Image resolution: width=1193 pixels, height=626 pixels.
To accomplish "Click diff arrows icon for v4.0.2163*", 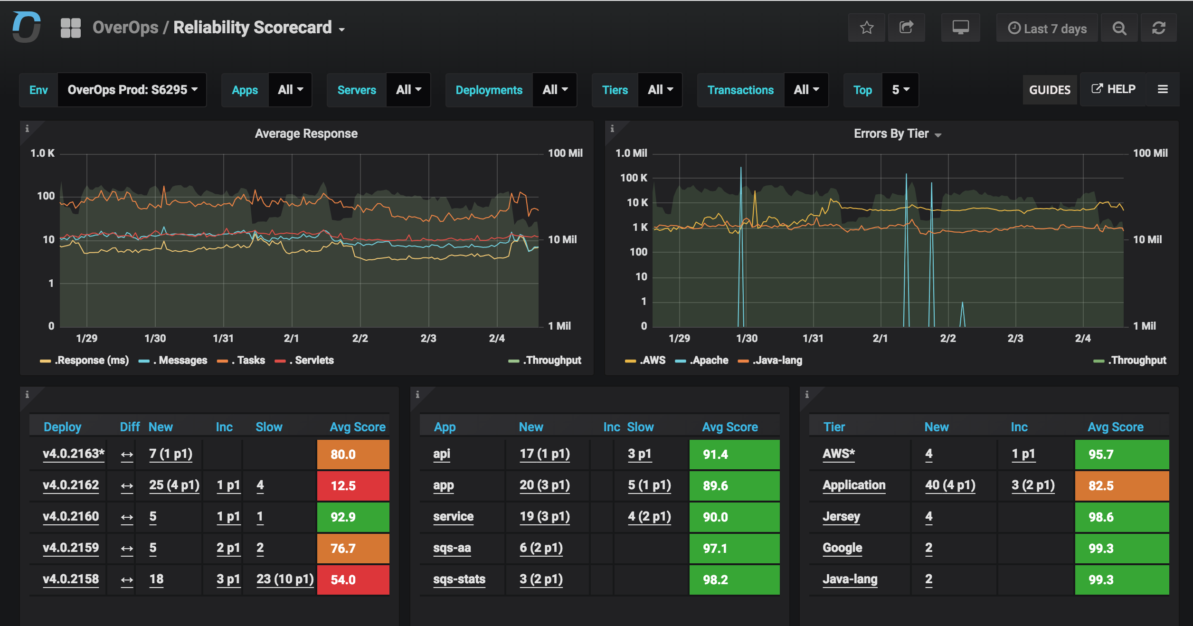I will 127,455.
